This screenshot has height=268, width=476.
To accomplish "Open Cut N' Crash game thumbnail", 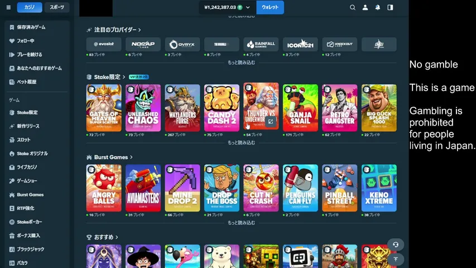I will point(261,188).
